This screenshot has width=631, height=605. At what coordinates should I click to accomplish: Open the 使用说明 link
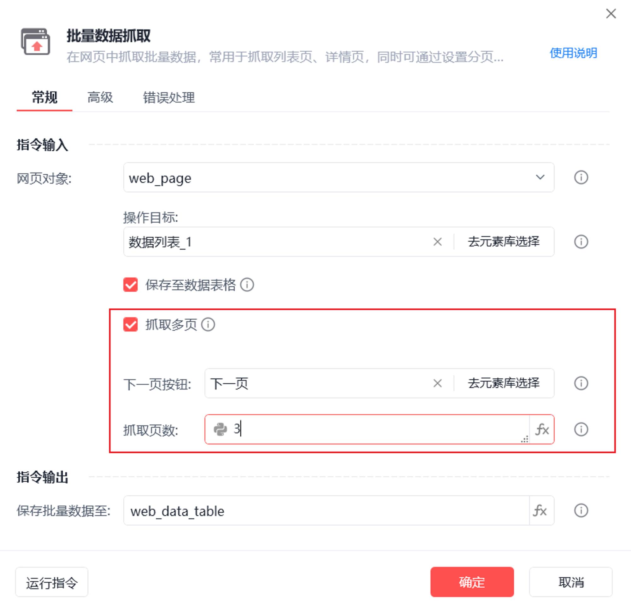click(573, 53)
